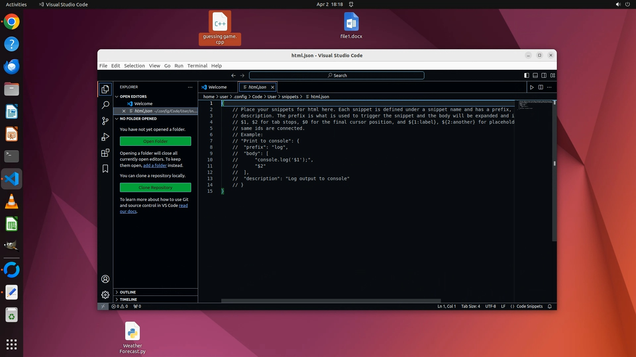Toggle the primary side bar visibility
Image resolution: width=636 pixels, height=357 pixels.
(x=526, y=75)
